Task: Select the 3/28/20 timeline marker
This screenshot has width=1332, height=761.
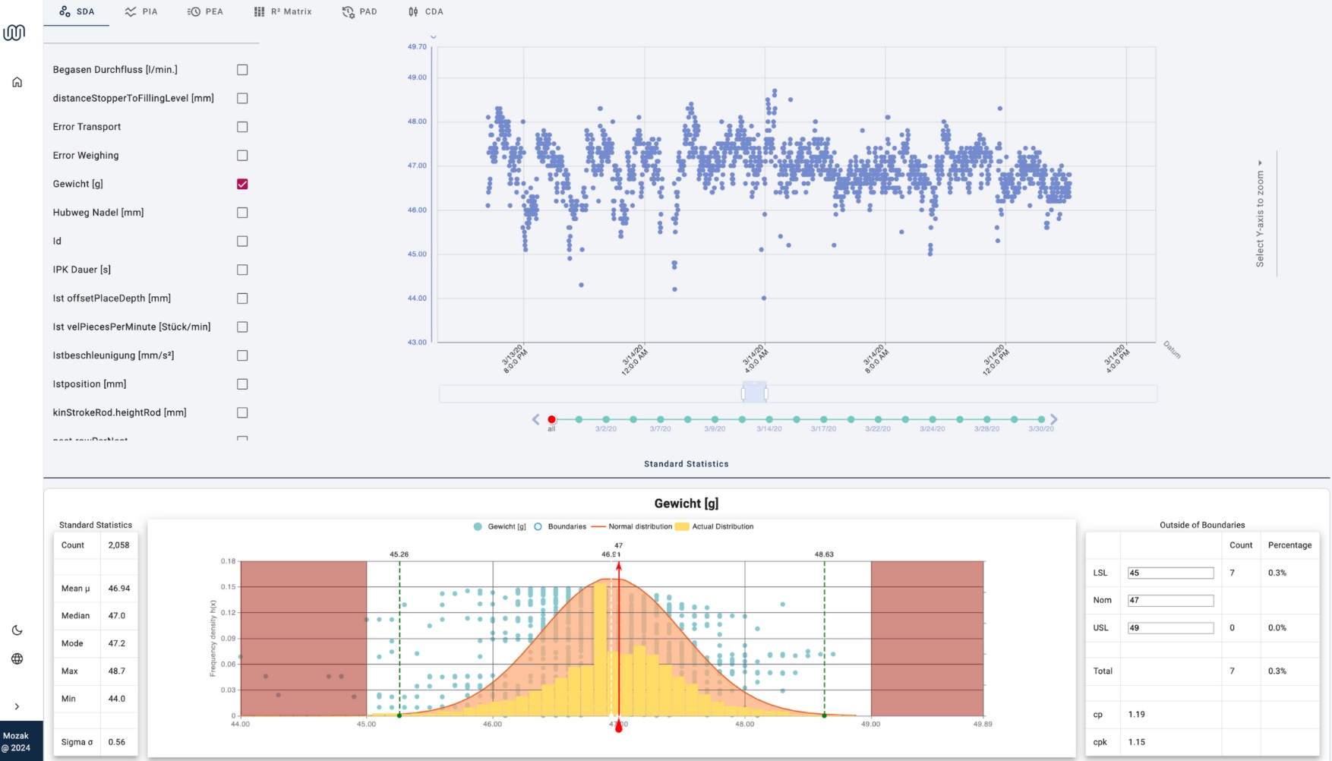Action: [x=987, y=419]
